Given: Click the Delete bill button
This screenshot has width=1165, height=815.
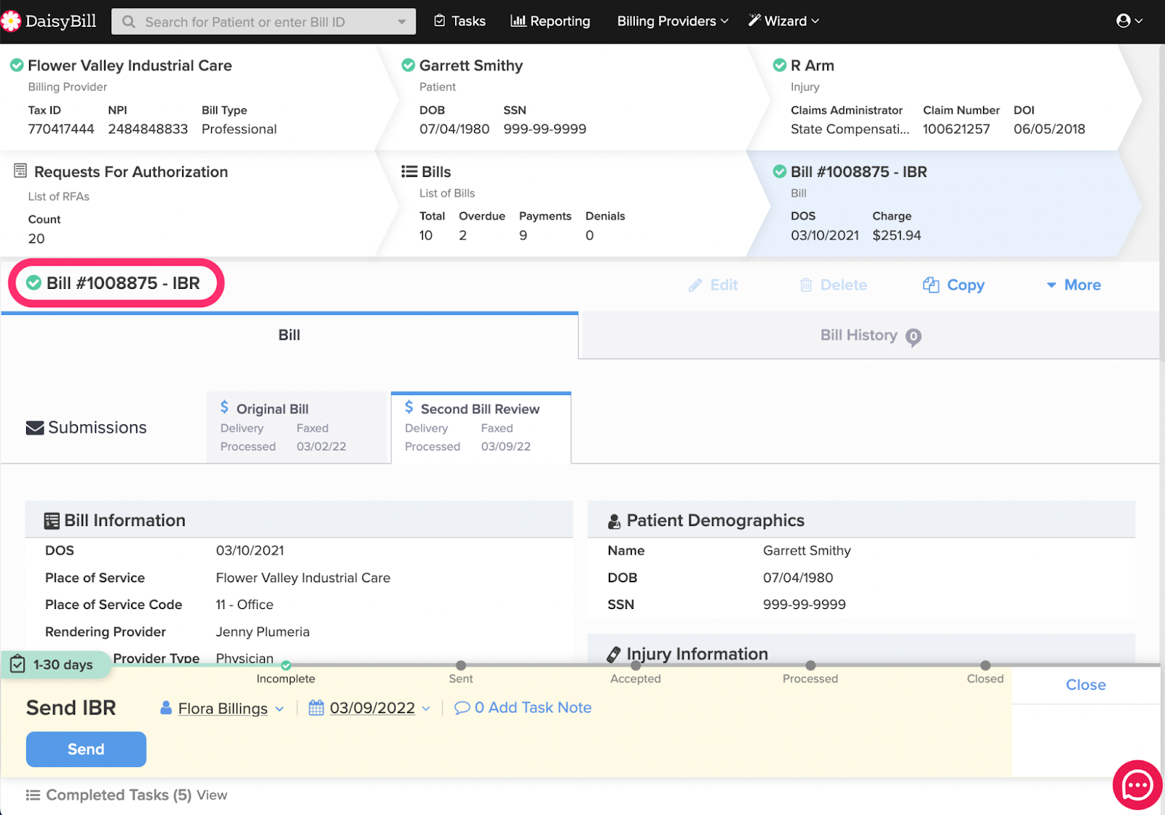Looking at the screenshot, I should (833, 285).
